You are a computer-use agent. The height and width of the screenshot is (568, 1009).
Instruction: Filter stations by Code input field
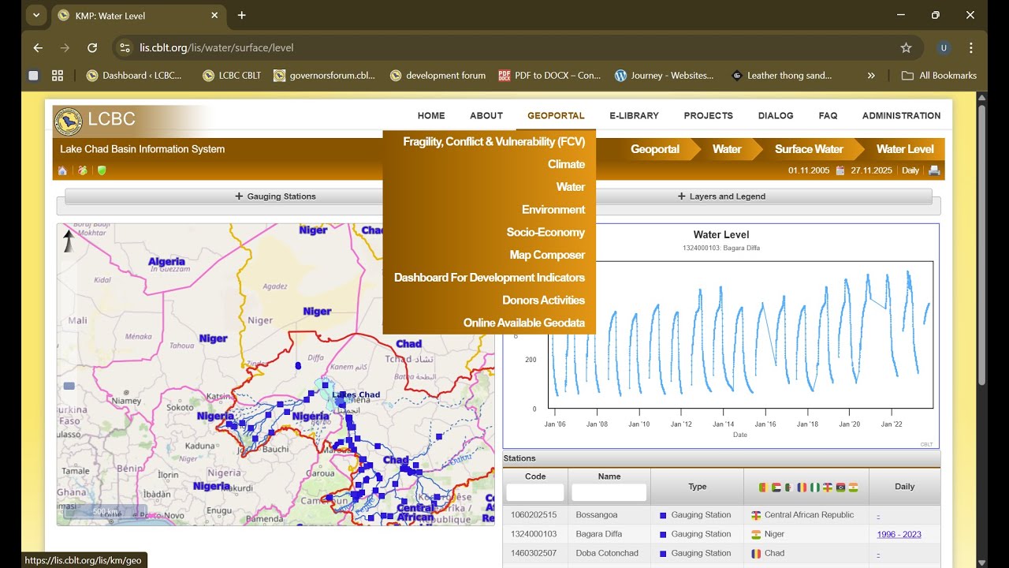535,492
